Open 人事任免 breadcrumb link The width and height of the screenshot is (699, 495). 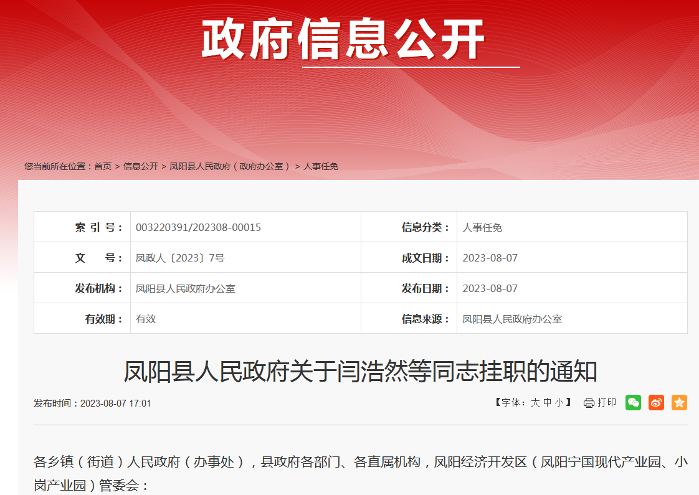coord(321,166)
